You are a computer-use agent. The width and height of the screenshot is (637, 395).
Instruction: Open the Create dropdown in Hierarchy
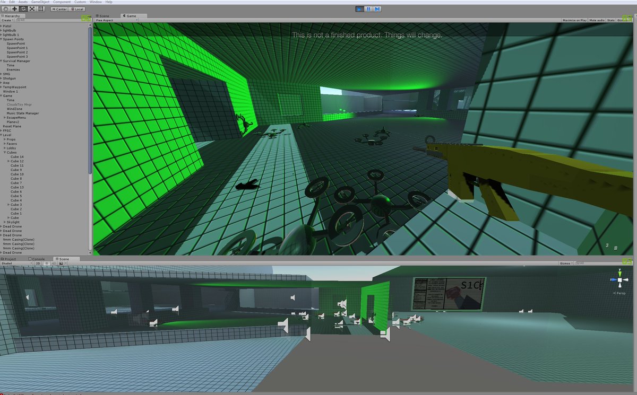6,20
